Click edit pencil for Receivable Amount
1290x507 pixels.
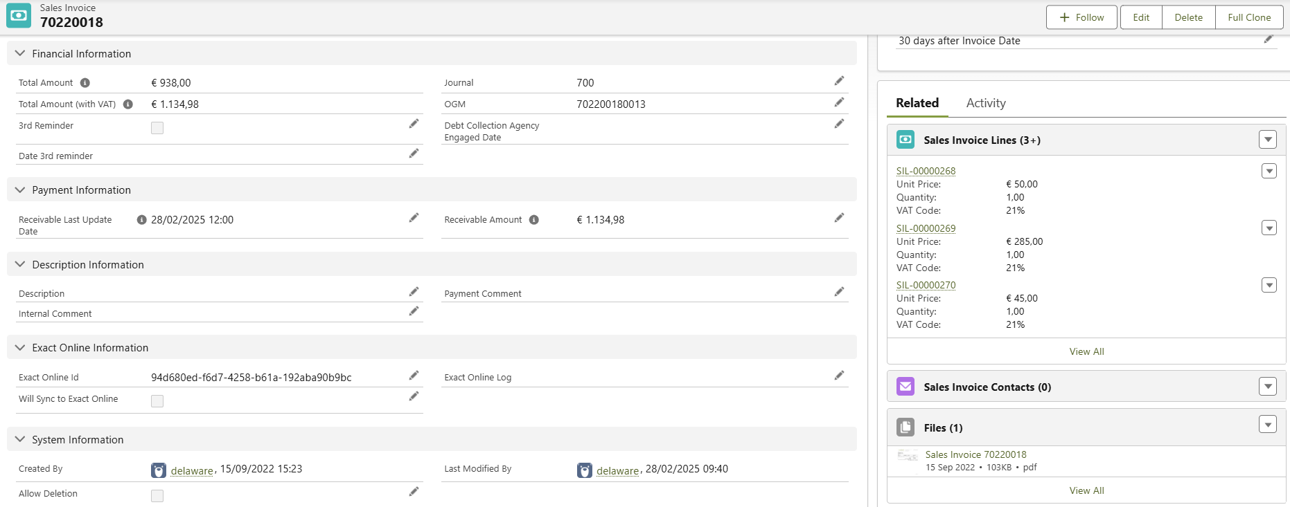pos(839,218)
